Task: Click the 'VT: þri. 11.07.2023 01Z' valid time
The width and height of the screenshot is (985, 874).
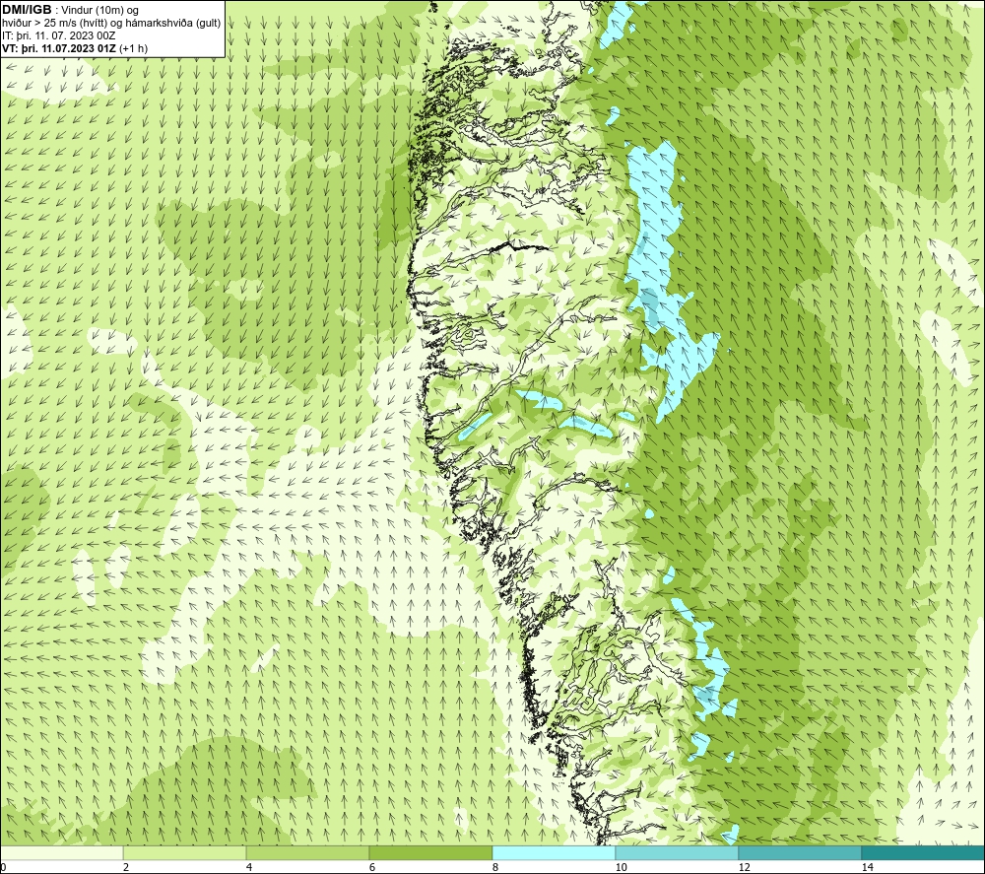Action: click(x=59, y=48)
